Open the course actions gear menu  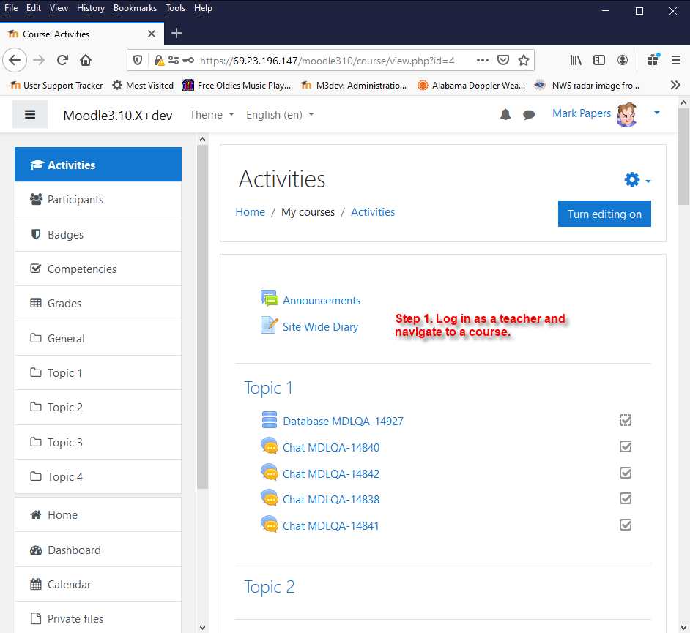637,180
